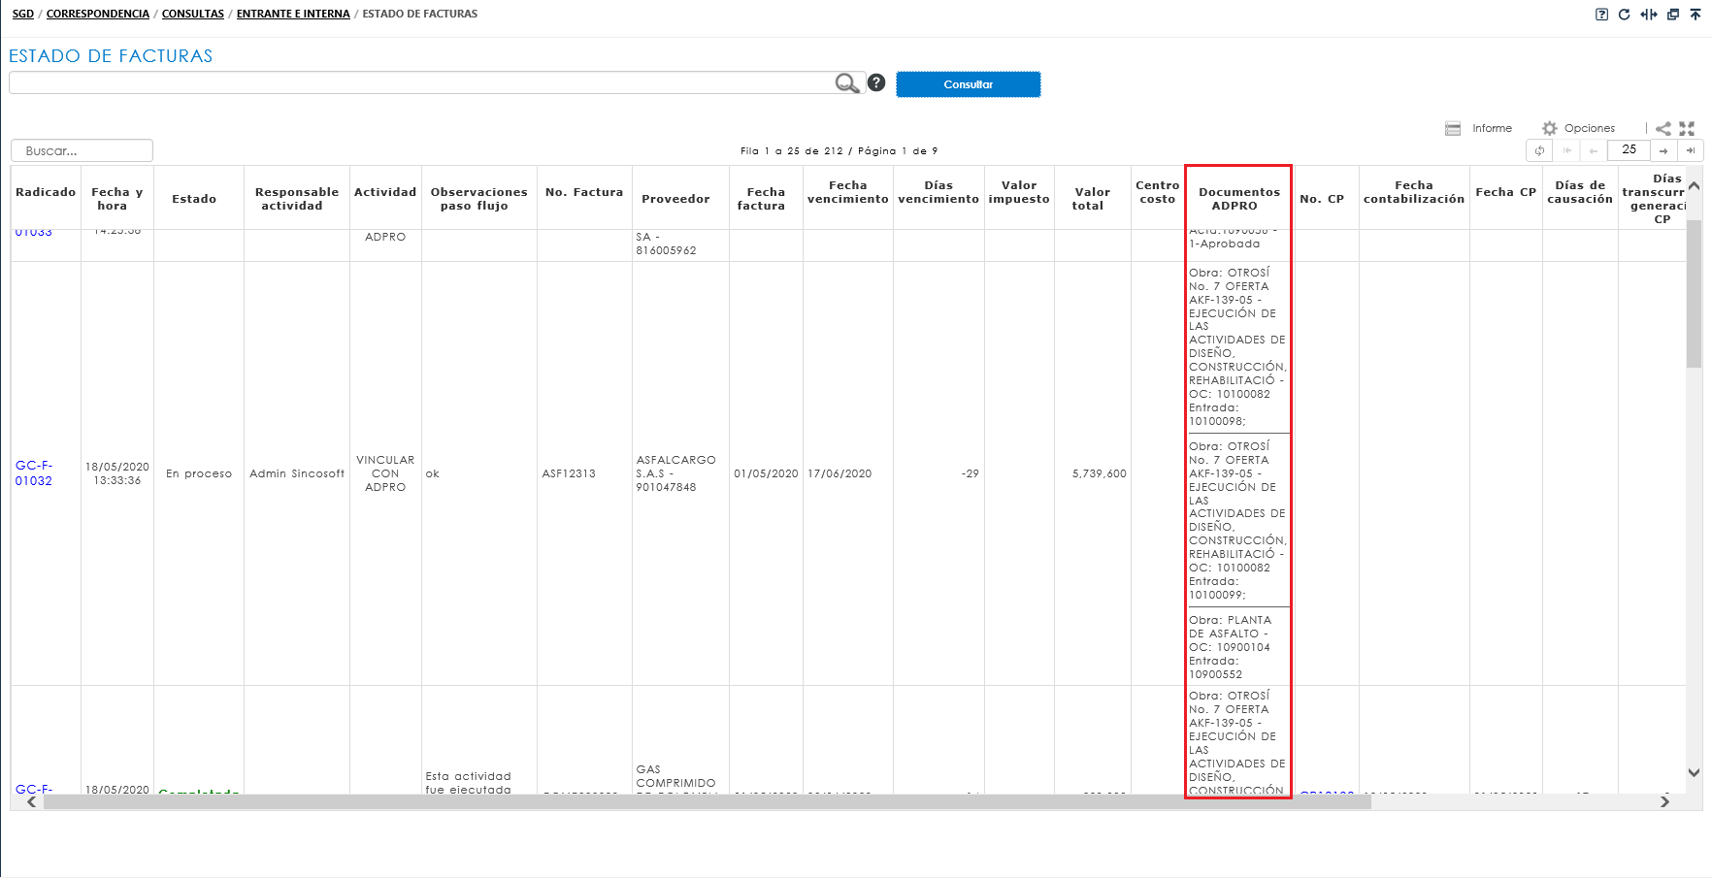Screen dimensions: 1712x878
Task: Click the vertical scrollbar thumb
Action: tap(1694, 294)
